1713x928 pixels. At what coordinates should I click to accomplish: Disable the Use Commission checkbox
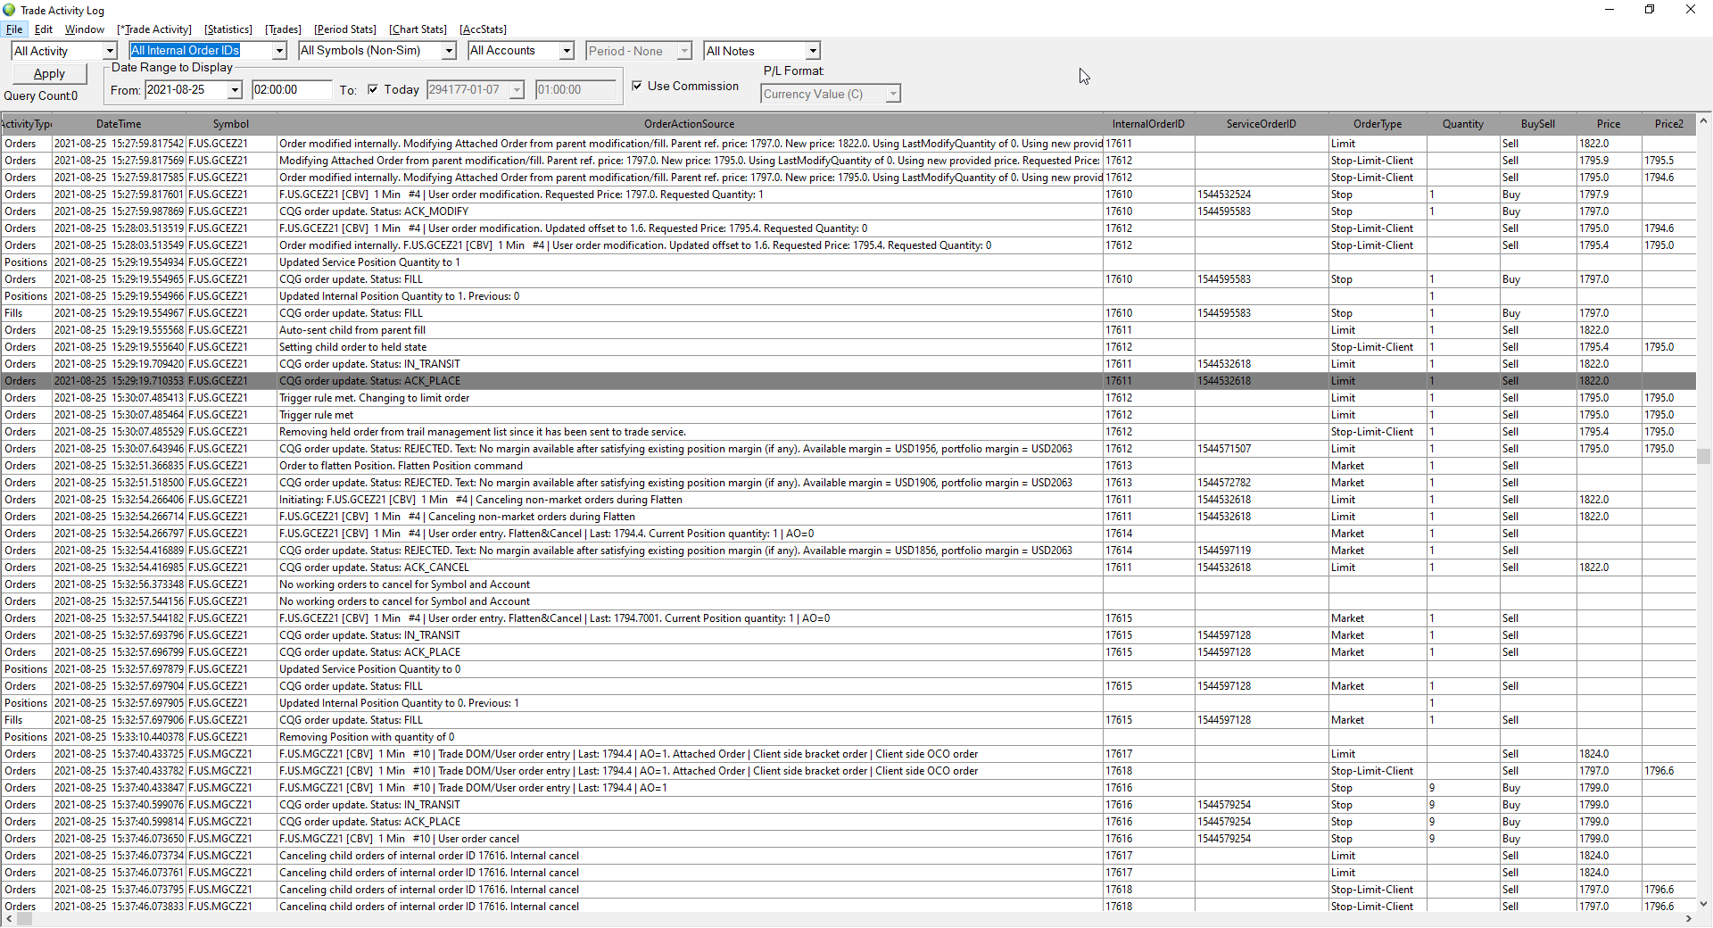pyautogui.click(x=637, y=86)
